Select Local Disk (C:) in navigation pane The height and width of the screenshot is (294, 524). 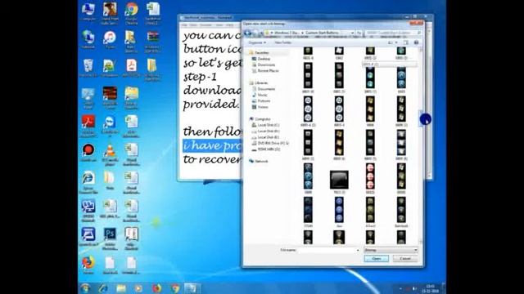(269, 125)
